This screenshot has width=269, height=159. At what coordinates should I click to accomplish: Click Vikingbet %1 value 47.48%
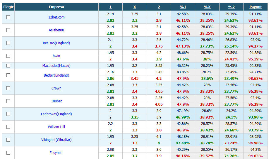183,143
